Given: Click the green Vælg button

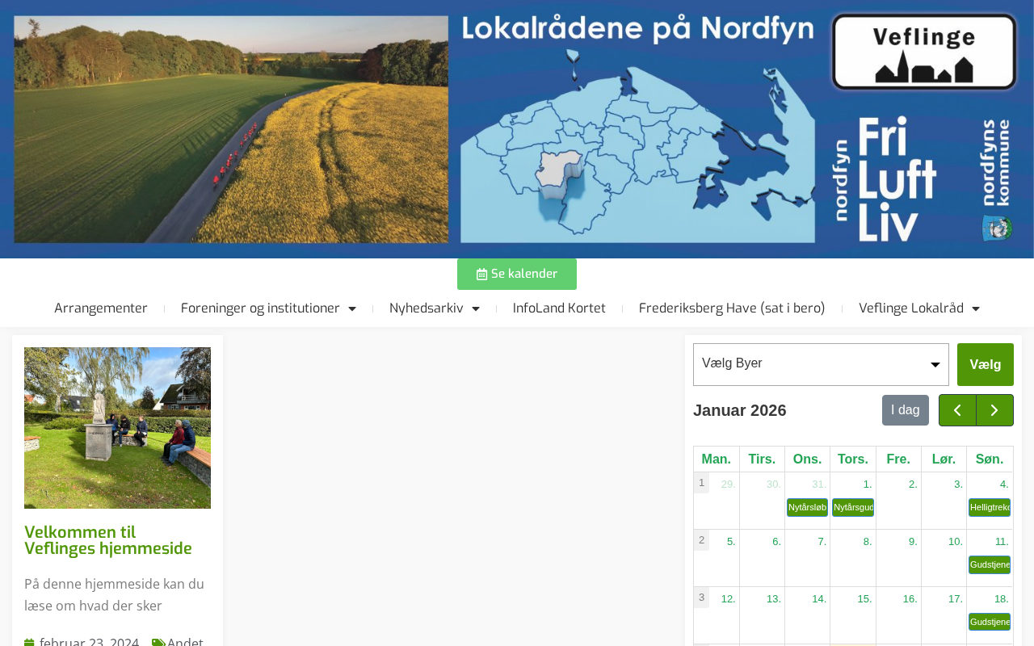Looking at the screenshot, I should pyautogui.click(x=986, y=364).
